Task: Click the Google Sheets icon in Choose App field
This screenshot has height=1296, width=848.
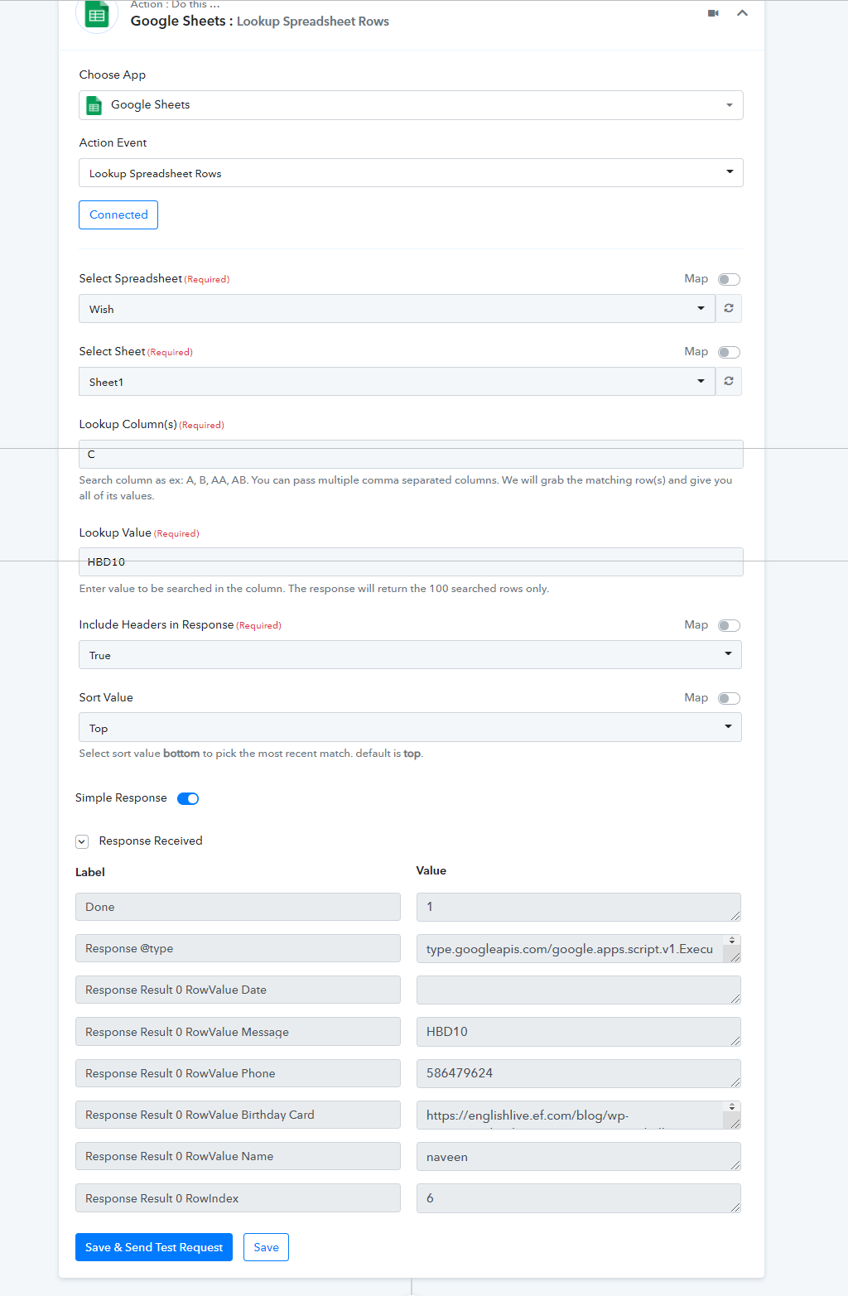Action: 94,105
